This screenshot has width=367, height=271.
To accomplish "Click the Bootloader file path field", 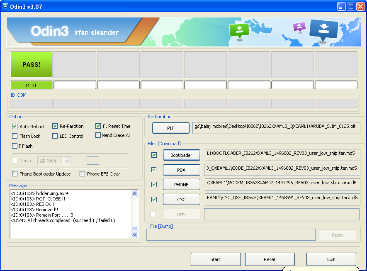I will [x=282, y=155].
